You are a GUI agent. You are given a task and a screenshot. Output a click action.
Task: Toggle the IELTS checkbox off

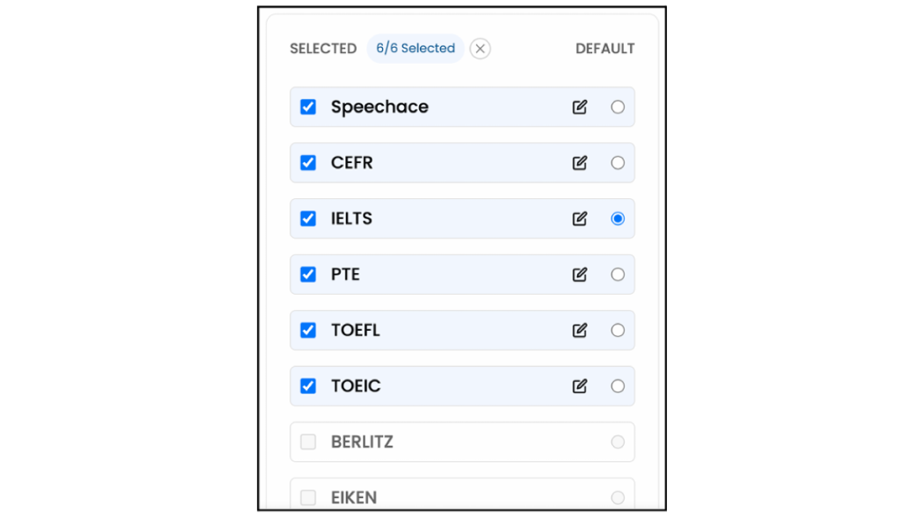tap(308, 219)
